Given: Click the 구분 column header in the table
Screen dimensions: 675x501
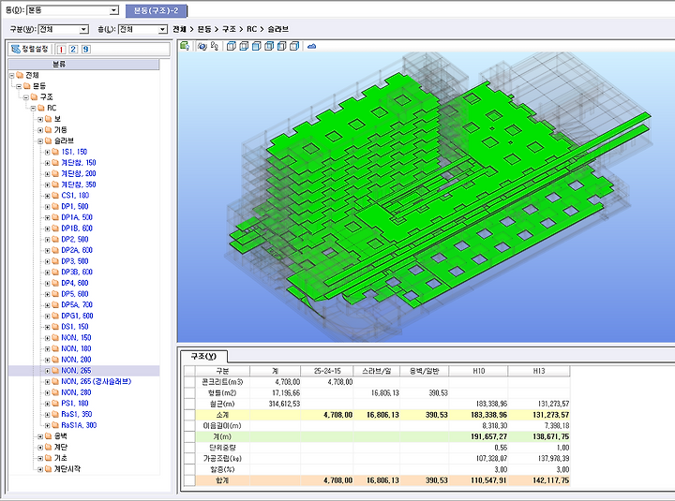Looking at the screenshot, I should click(x=222, y=371).
